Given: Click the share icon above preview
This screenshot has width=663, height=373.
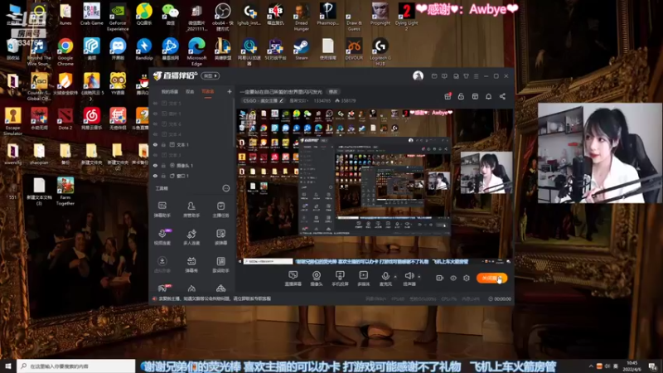Looking at the screenshot, I should (x=502, y=96).
